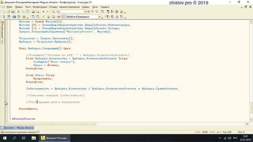The image size is (253, 142).
Task: Show hidden system tray icons
Action: (x=220, y=138)
